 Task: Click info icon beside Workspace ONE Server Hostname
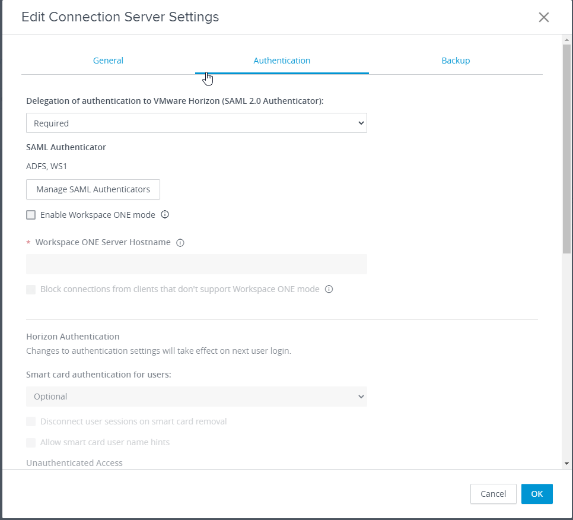click(x=180, y=242)
